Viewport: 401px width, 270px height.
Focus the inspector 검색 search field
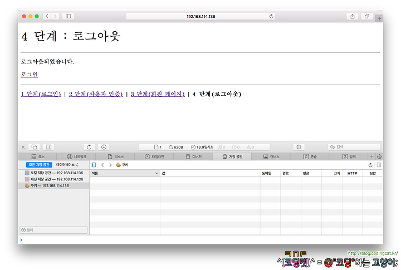[x=354, y=147]
